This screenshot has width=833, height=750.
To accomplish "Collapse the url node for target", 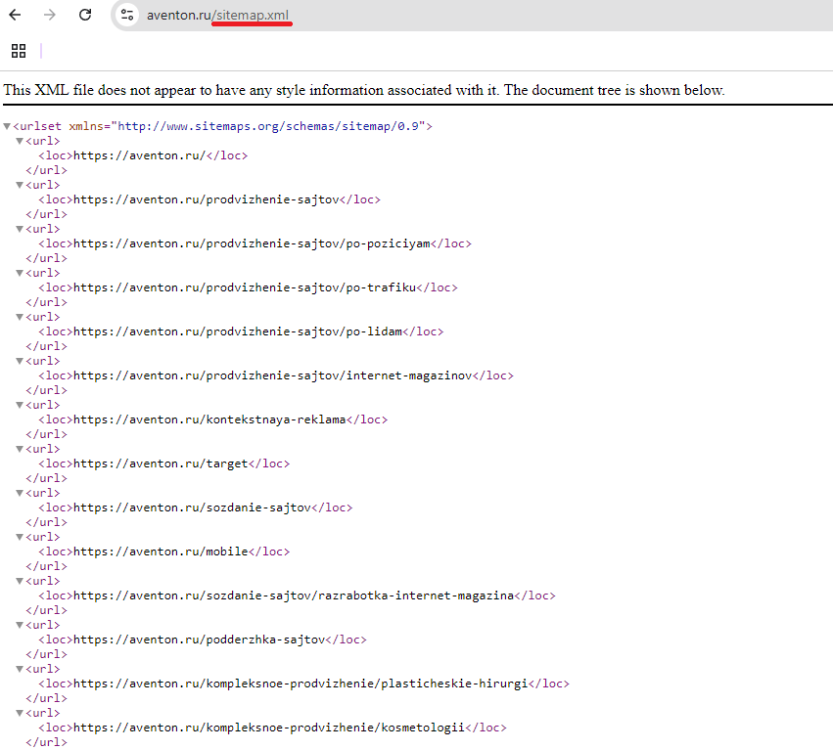I will [20, 450].
